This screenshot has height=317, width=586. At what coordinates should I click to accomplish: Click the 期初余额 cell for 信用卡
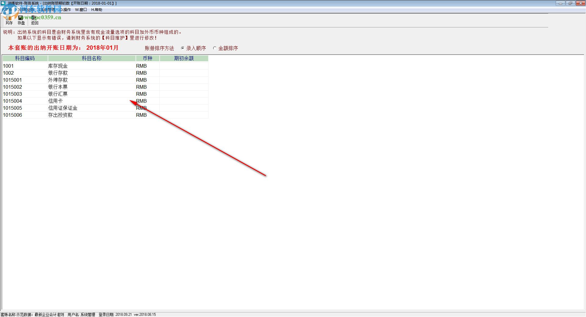pos(184,101)
